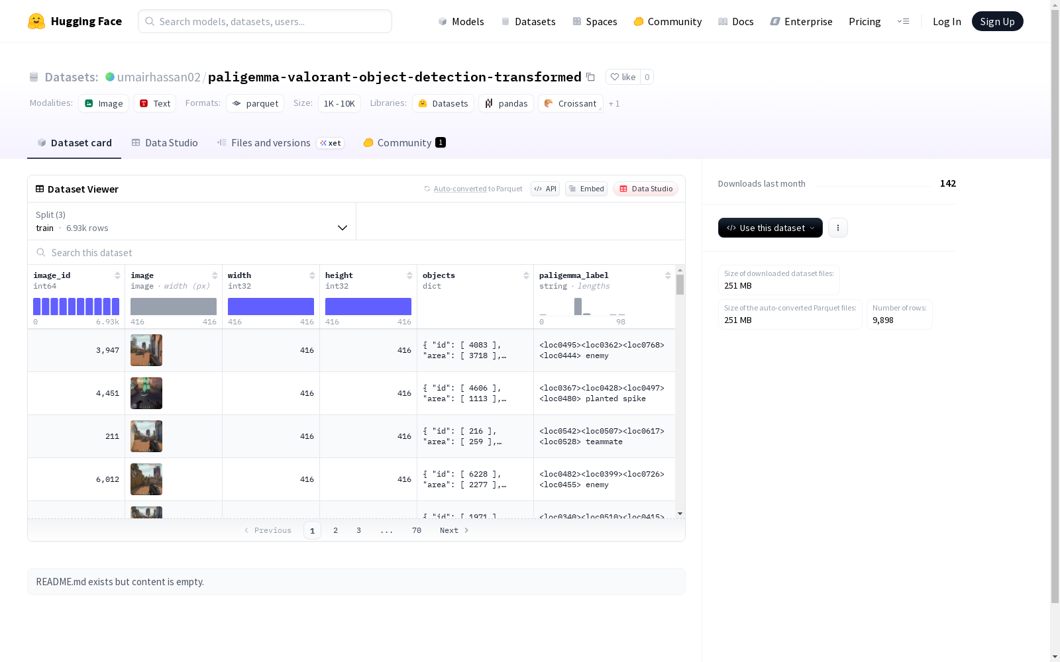Sort the width column
Viewport: 1060px width, 662px height.
point(312,275)
